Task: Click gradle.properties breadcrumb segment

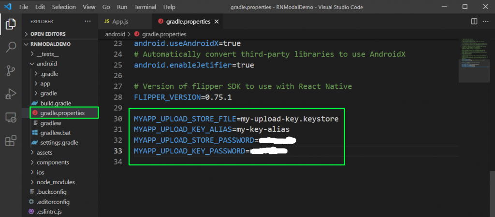Action: (x=164, y=34)
